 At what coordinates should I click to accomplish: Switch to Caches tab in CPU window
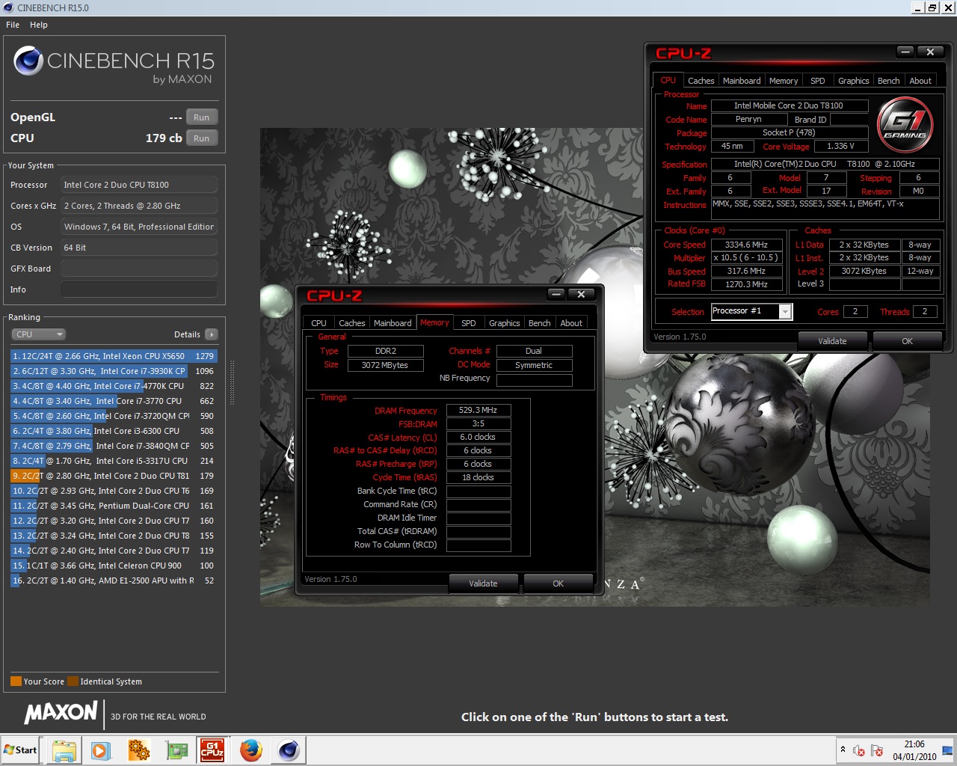point(701,81)
